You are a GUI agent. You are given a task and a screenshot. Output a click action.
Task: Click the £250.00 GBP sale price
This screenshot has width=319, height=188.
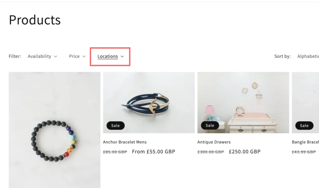coord(245,152)
